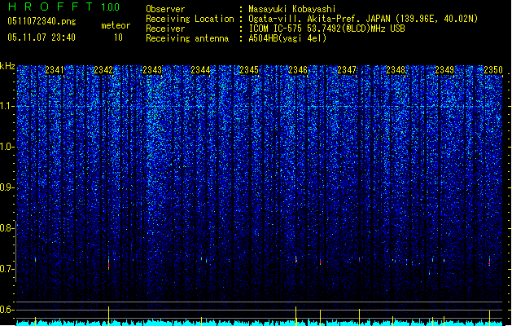Click the 2346 time marker
Screen dimensions: 512x326
[x=298, y=70]
